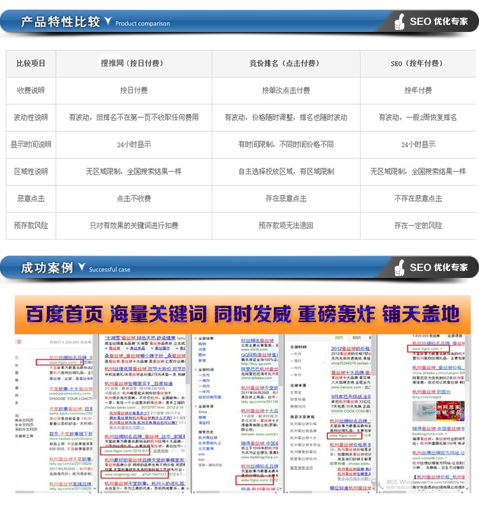
Task: Click 'SEO 优化专家' in the Product comparison bar
Action: pyautogui.click(x=439, y=22)
